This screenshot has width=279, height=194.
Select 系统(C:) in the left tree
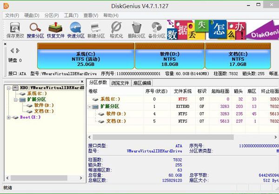[37, 94]
